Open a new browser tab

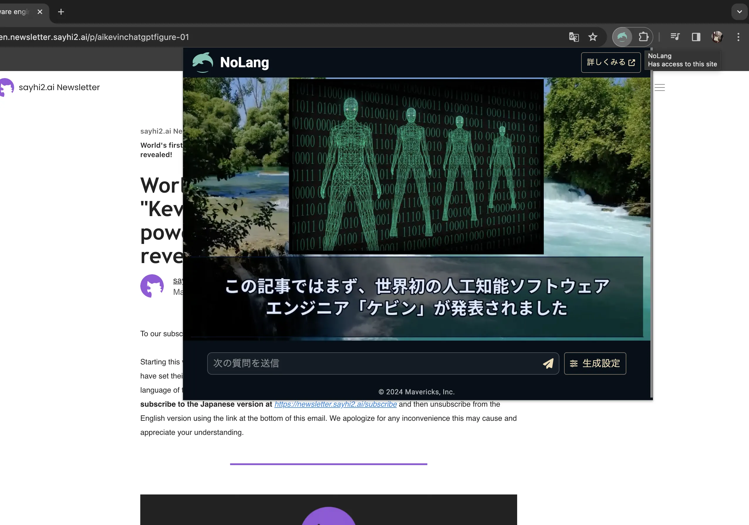coord(61,12)
